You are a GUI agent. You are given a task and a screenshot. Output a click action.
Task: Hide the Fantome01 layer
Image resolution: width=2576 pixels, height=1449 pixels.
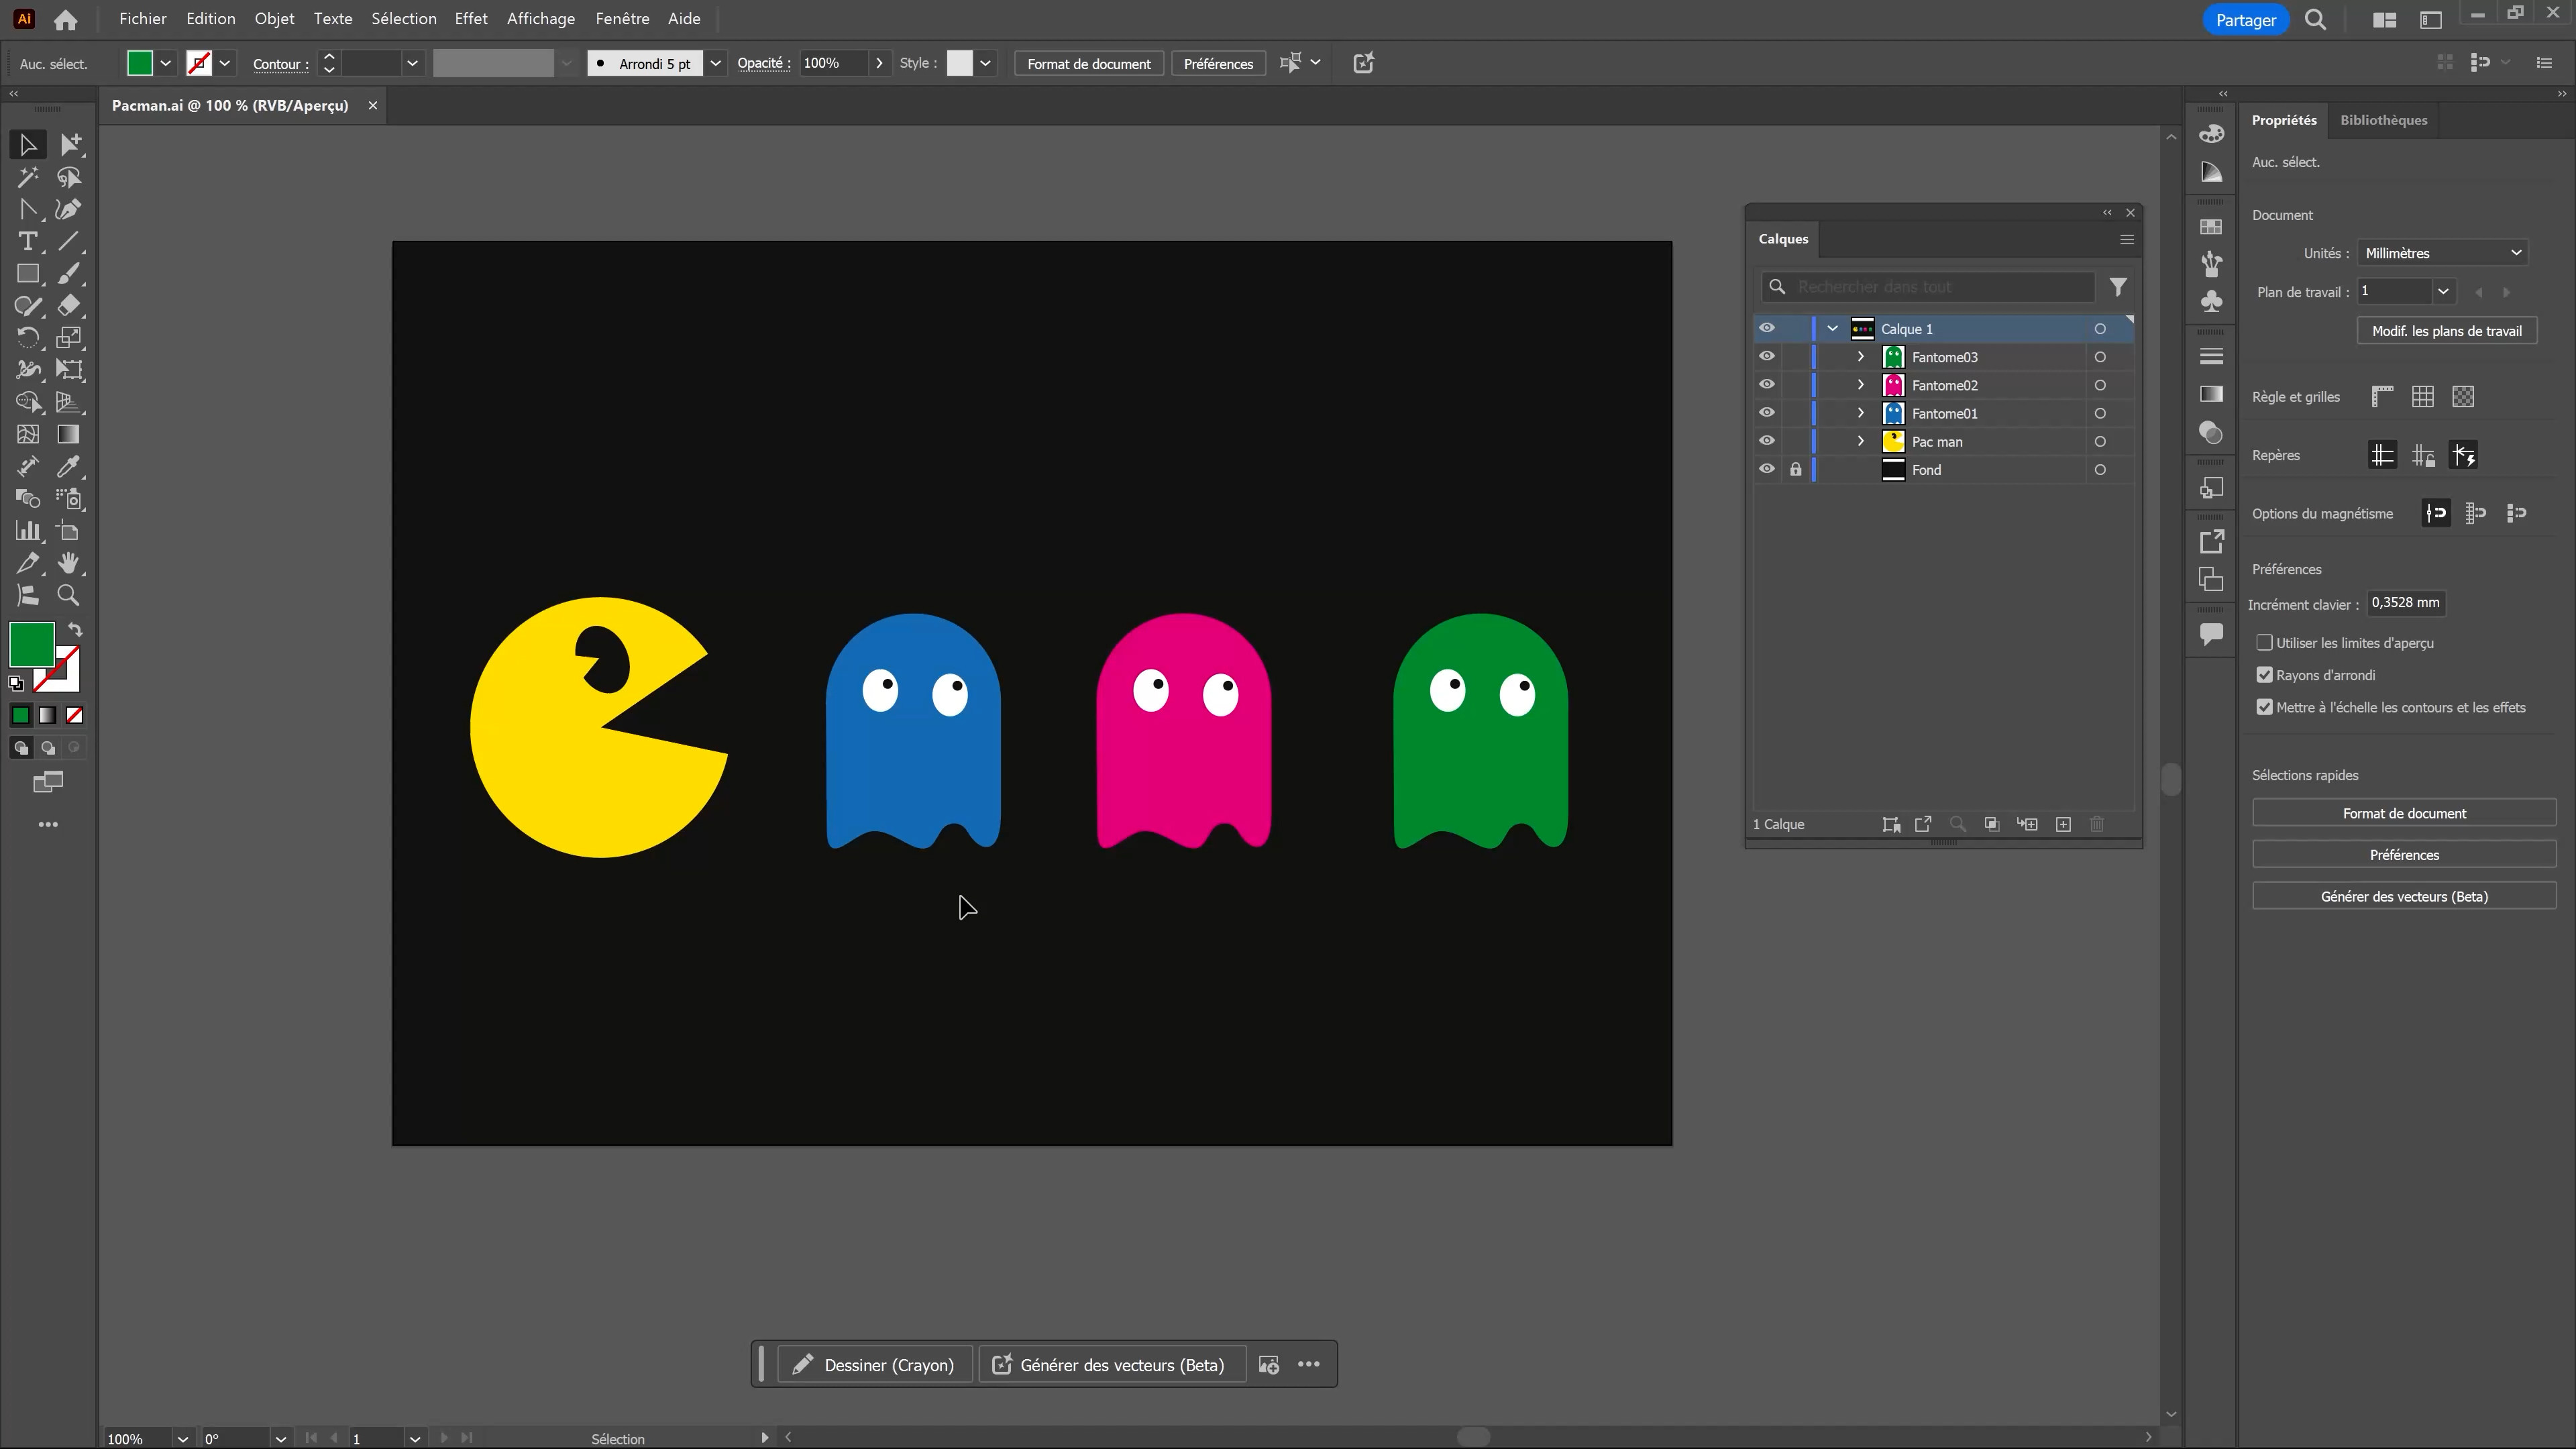(x=1767, y=412)
